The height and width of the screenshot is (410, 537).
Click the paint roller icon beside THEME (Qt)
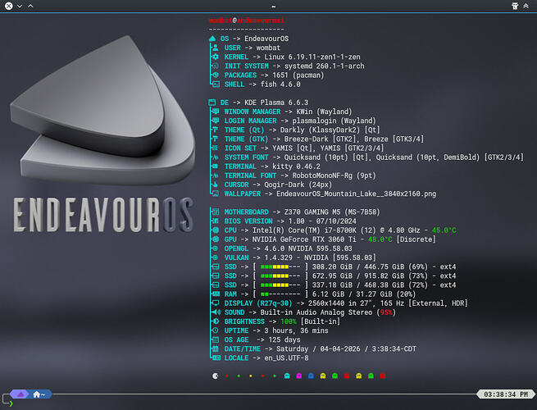216,130
